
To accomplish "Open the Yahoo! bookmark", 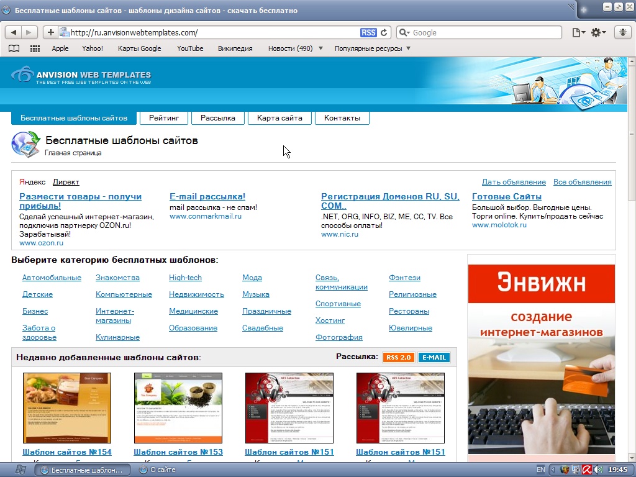I will coord(93,48).
